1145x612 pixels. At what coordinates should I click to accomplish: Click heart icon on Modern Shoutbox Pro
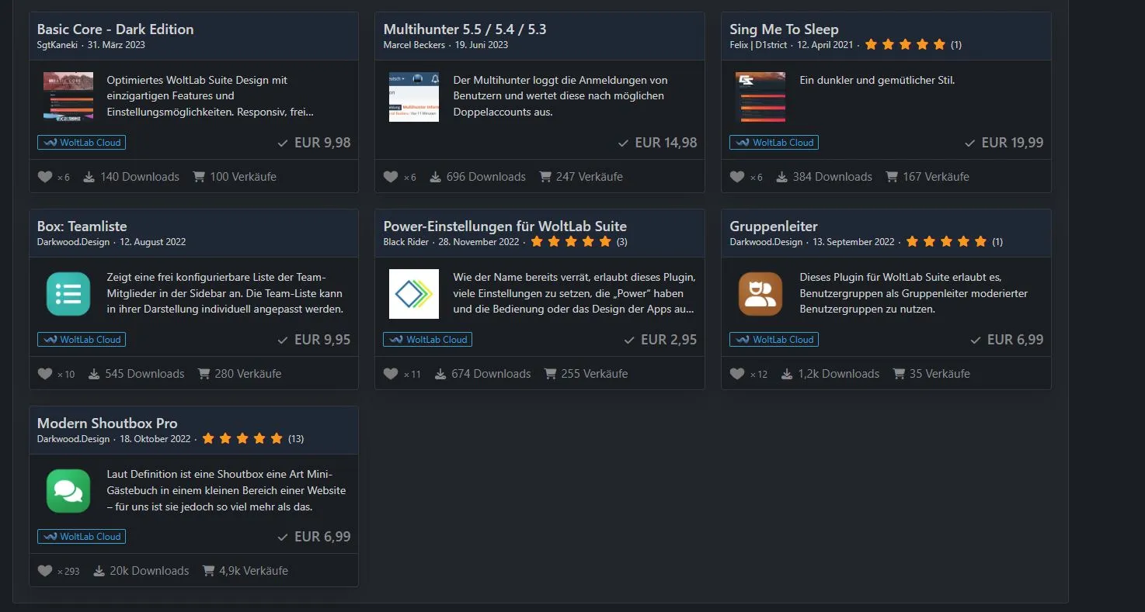(45, 571)
